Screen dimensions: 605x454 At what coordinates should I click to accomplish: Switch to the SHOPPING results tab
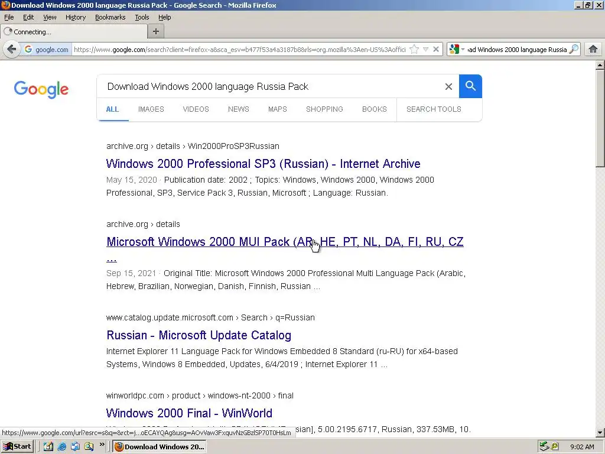coord(324,109)
